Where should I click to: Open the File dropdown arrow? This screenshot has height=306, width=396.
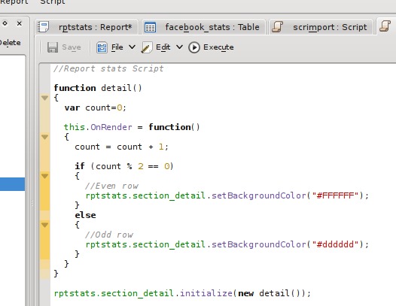point(132,47)
